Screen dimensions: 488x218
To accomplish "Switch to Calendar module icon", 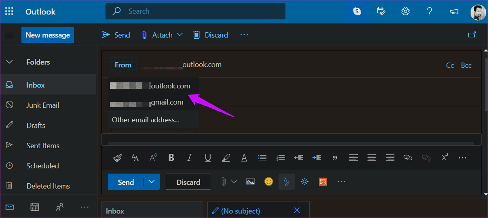I will (x=35, y=207).
